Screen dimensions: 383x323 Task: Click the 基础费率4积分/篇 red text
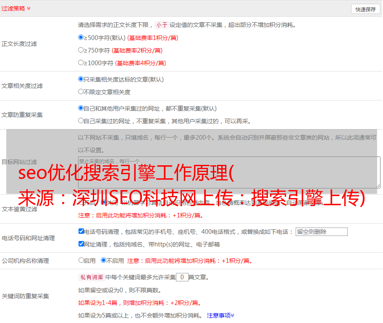click(x=141, y=63)
